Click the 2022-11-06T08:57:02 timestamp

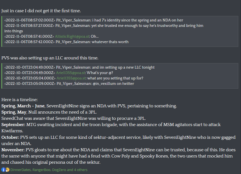pyautogui.click(x=29, y=20)
